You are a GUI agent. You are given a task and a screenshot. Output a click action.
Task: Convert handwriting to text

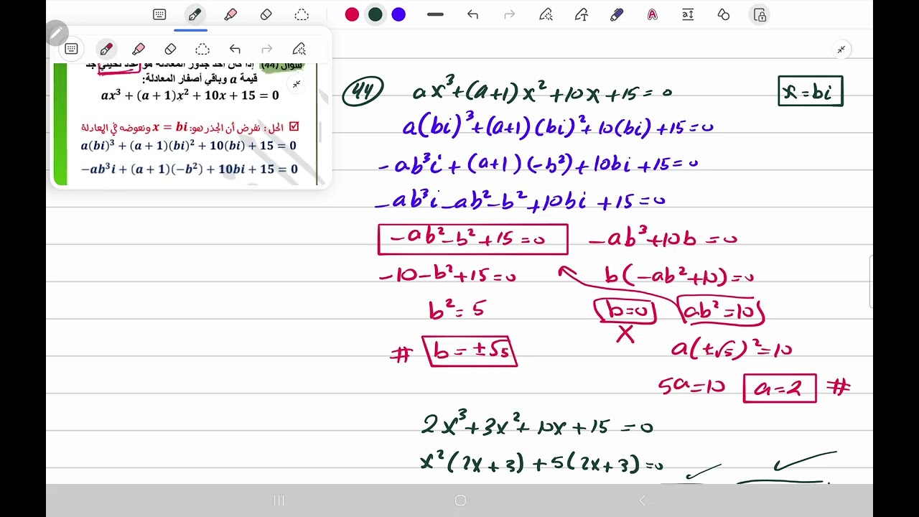(582, 14)
